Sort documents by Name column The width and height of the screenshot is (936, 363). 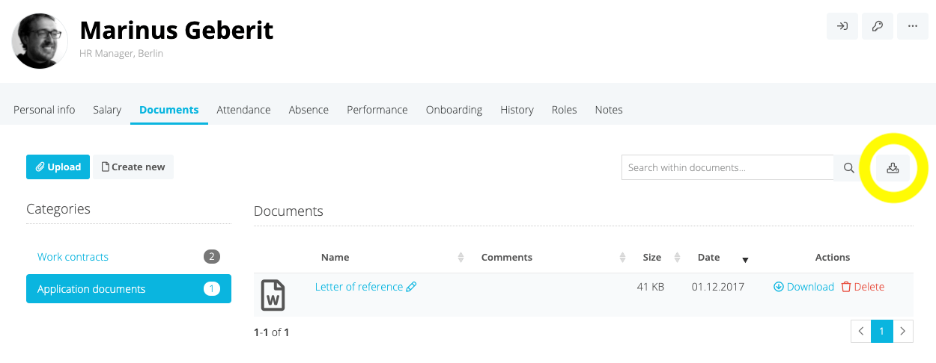[x=461, y=258]
